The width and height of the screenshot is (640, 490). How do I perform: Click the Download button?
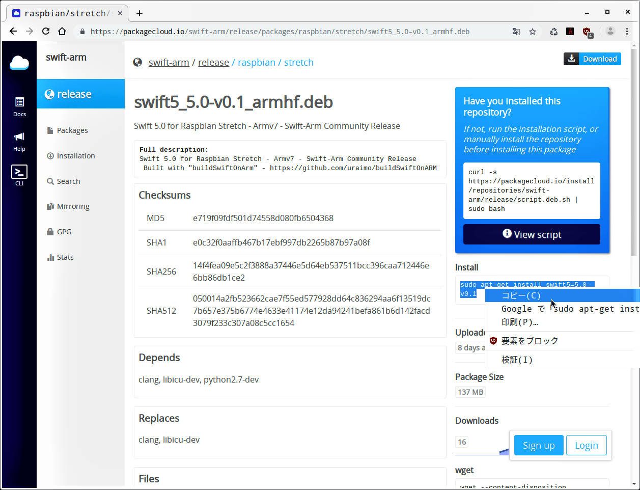[592, 59]
